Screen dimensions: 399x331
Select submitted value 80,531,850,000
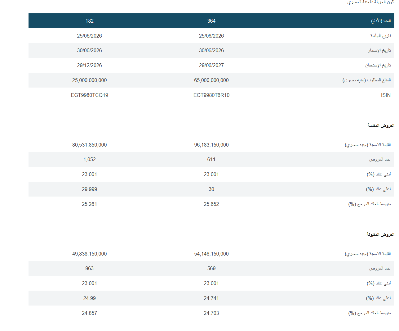(90, 145)
